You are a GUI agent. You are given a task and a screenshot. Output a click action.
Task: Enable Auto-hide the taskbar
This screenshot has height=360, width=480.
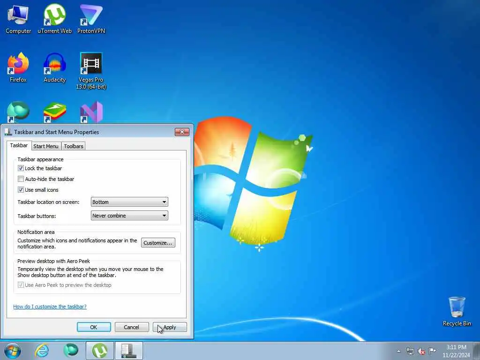click(21, 179)
